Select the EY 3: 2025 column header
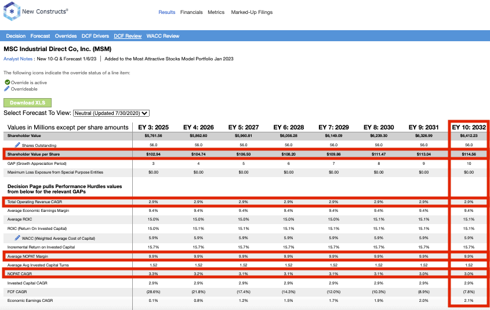The image size is (490, 310). point(154,127)
